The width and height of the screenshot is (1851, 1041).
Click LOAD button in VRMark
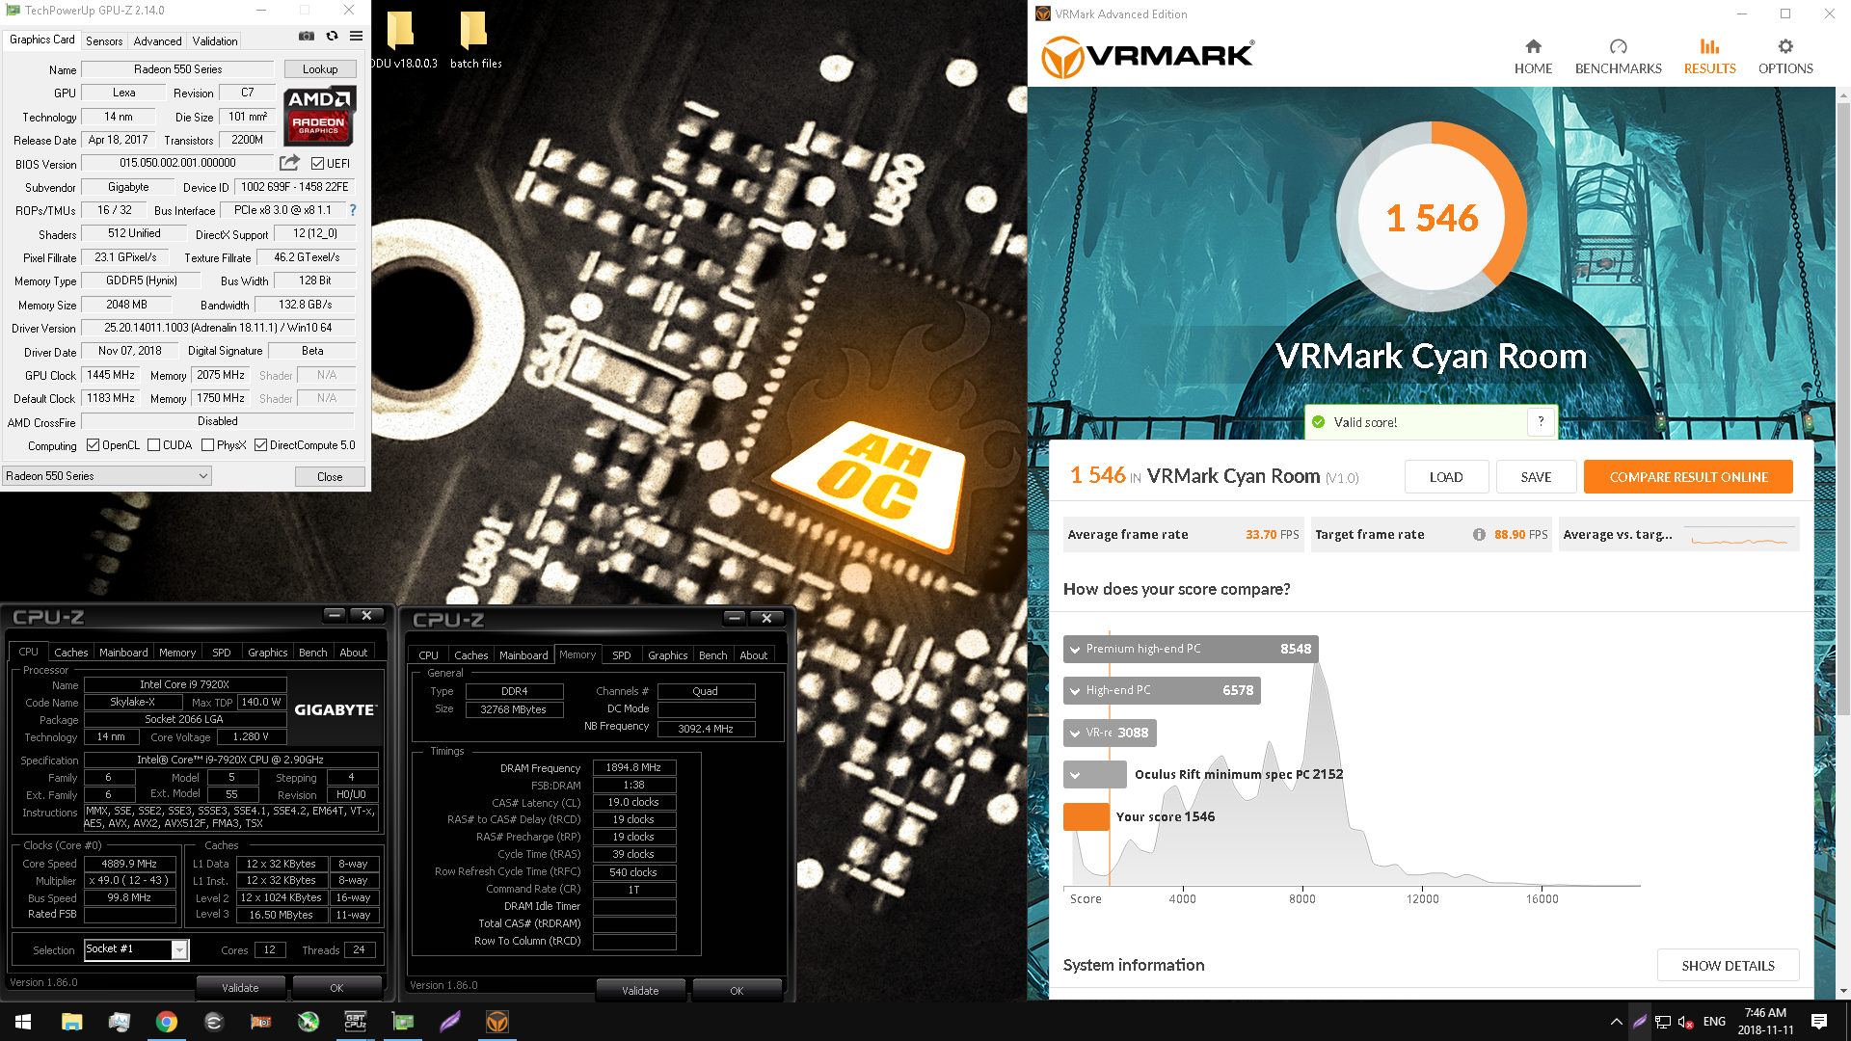click(x=1446, y=477)
